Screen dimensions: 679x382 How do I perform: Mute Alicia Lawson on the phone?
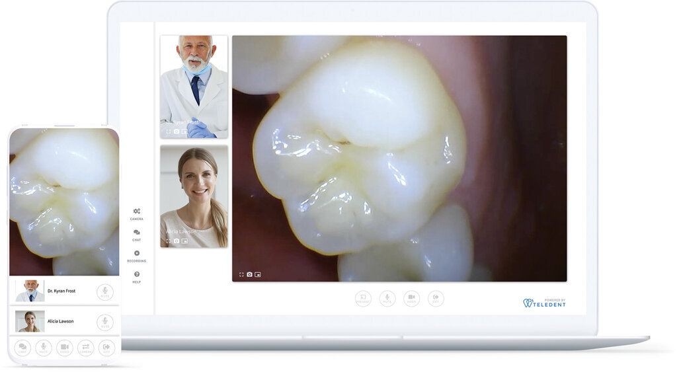click(x=104, y=322)
